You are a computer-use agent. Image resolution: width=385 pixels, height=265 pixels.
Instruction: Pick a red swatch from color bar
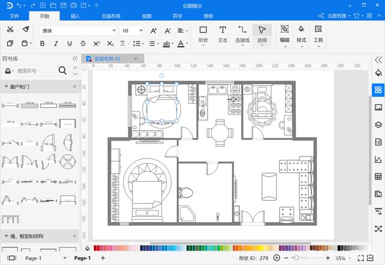point(97,248)
